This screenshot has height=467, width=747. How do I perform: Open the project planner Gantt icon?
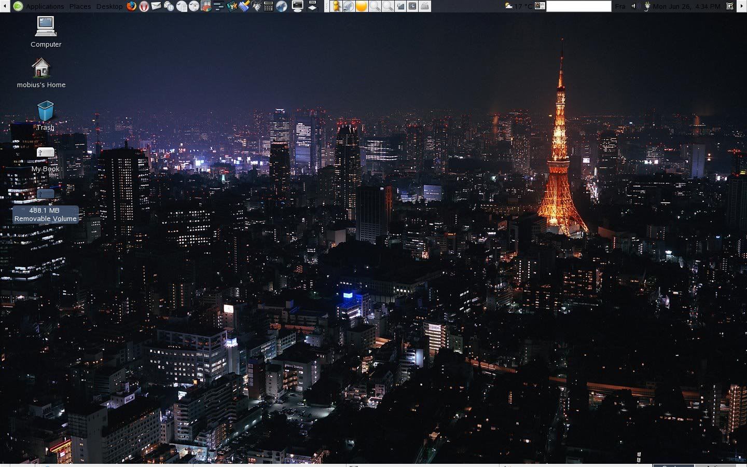[x=218, y=6]
